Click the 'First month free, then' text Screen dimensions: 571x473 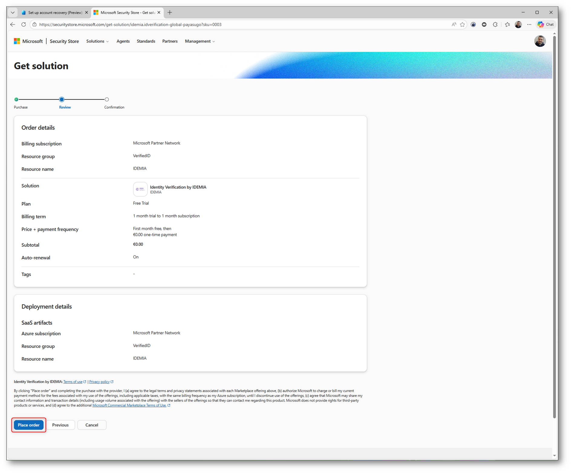pos(152,229)
